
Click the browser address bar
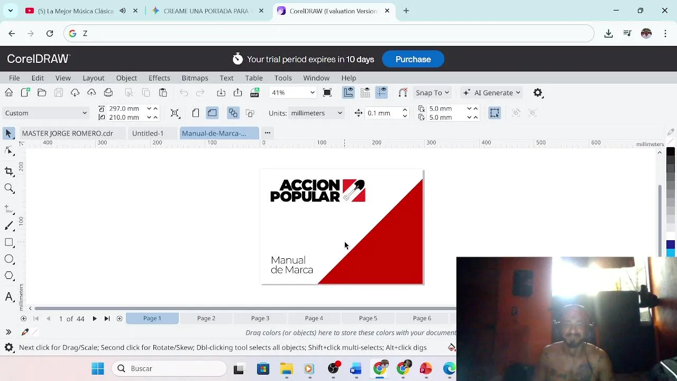point(329,33)
